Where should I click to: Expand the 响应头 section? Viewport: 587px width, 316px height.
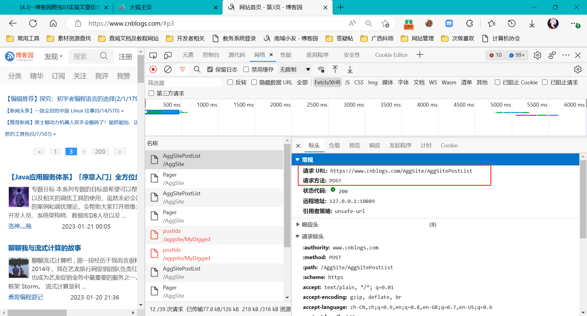point(310,225)
